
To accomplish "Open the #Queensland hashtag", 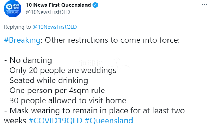I will tap(109, 121).
